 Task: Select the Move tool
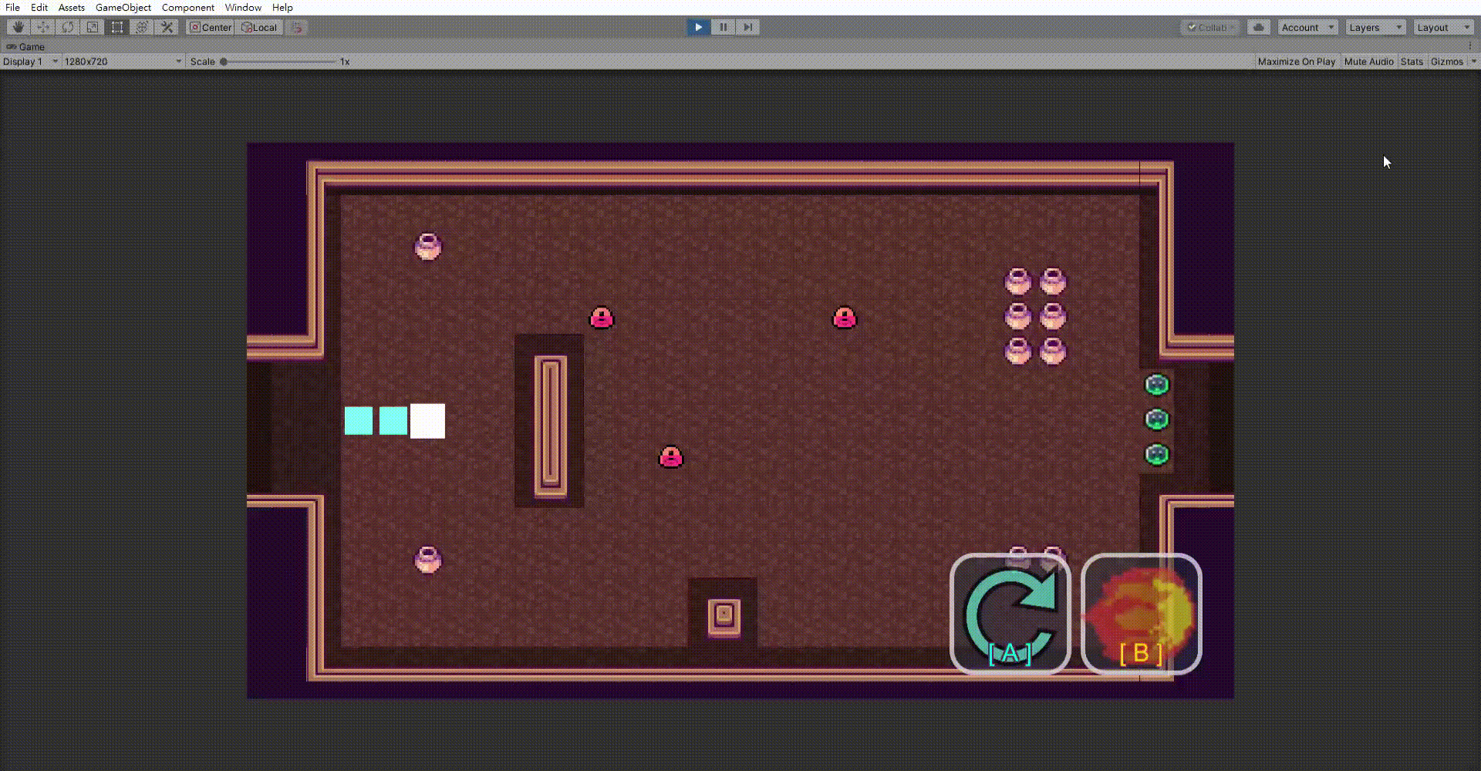point(43,27)
